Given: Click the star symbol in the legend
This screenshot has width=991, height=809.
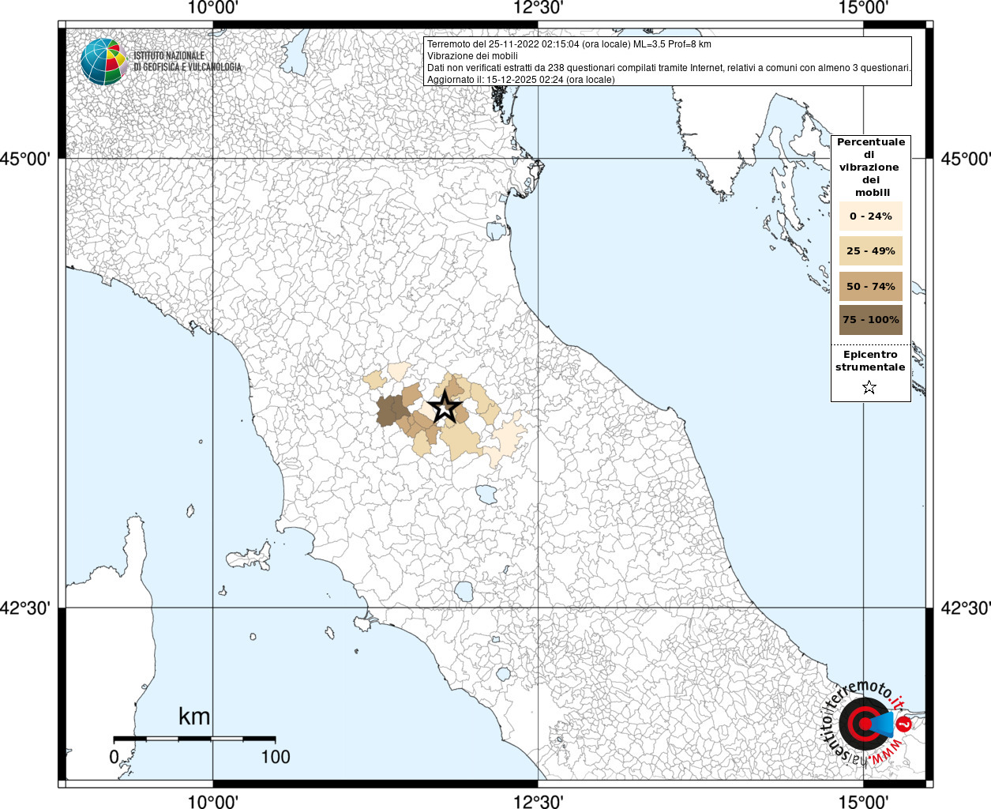Looking at the screenshot, I should pos(869,387).
